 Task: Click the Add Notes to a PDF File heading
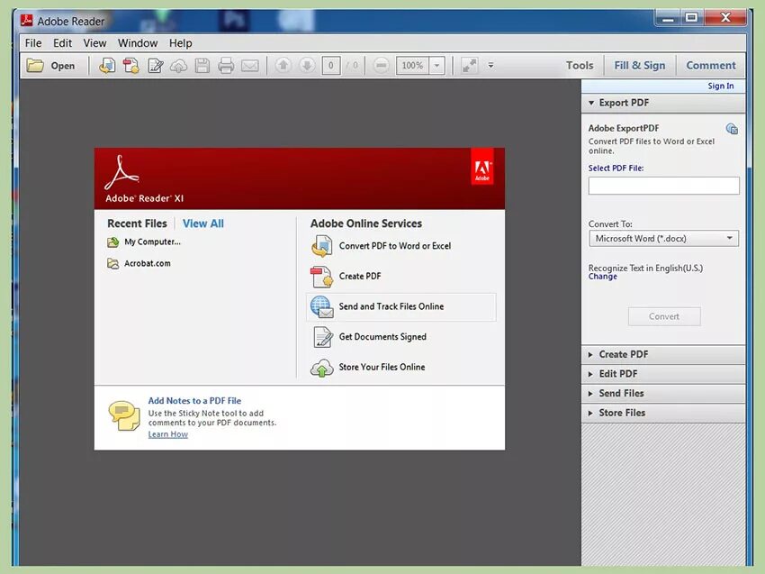[194, 401]
